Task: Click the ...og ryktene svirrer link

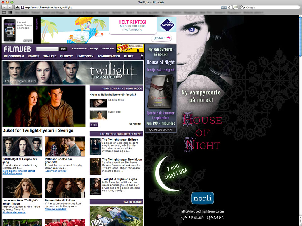Action: click(55, 171)
